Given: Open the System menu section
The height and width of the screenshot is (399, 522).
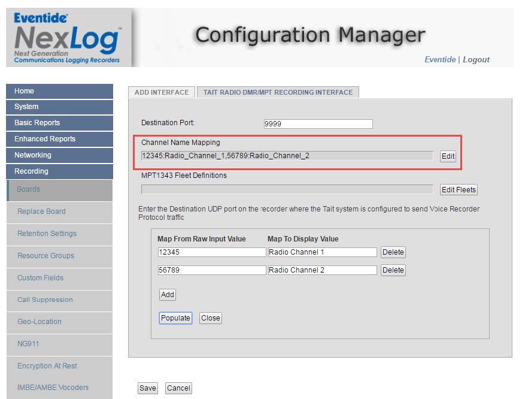Looking at the screenshot, I should (59, 107).
